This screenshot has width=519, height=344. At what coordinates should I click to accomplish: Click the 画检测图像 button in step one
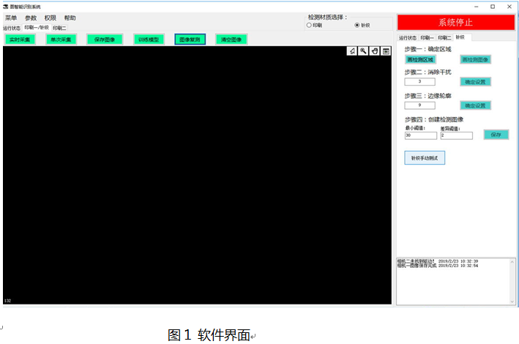[x=475, y=59]
